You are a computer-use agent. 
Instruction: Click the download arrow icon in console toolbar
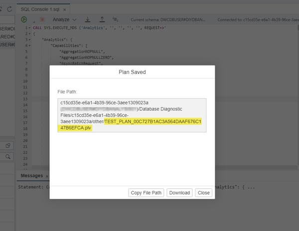click(88, 19)
